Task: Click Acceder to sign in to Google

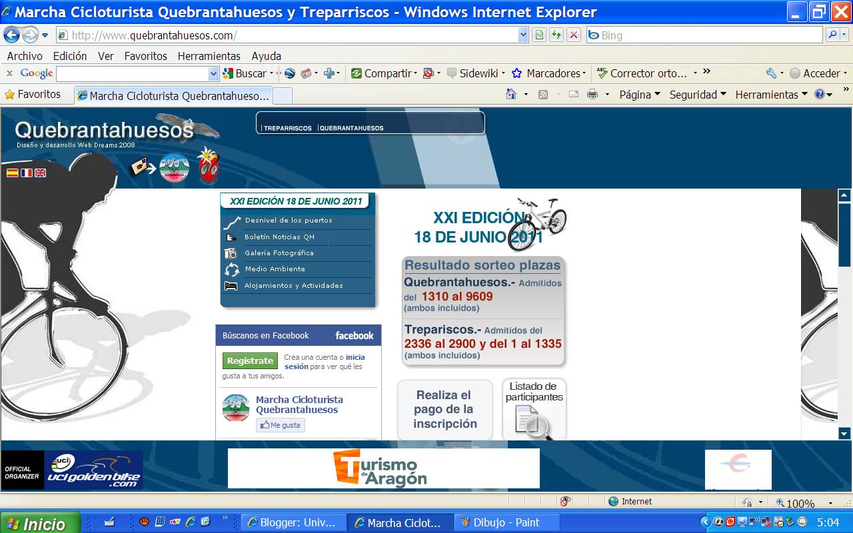Action: [815, 73]
